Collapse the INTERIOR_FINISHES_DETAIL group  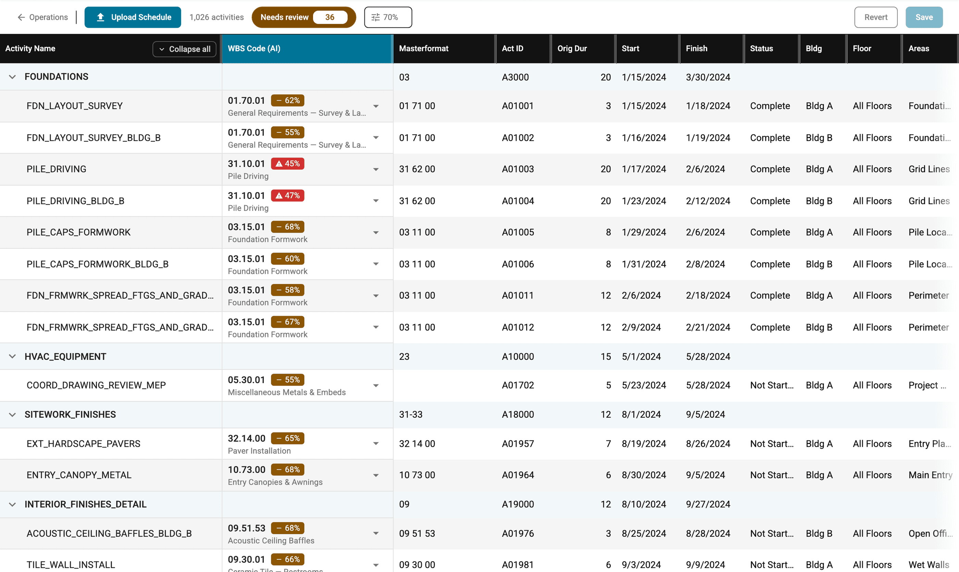[x=12, y=504]
